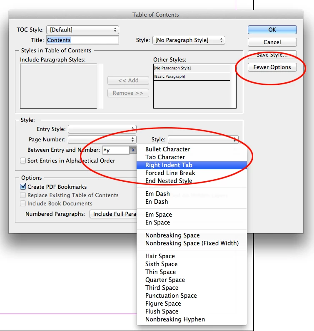314x331 pixels.
Task: Toggle Sort Entries in Alphabetical Order
Action: click(x=23, y=161)
